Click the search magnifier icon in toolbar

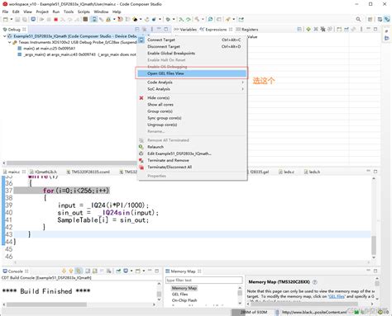tap(358, 19)
